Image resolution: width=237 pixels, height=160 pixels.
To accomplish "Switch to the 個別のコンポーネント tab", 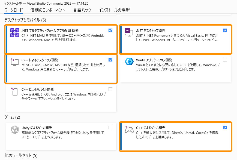I will pyautogui.click(x=48, y=10).
